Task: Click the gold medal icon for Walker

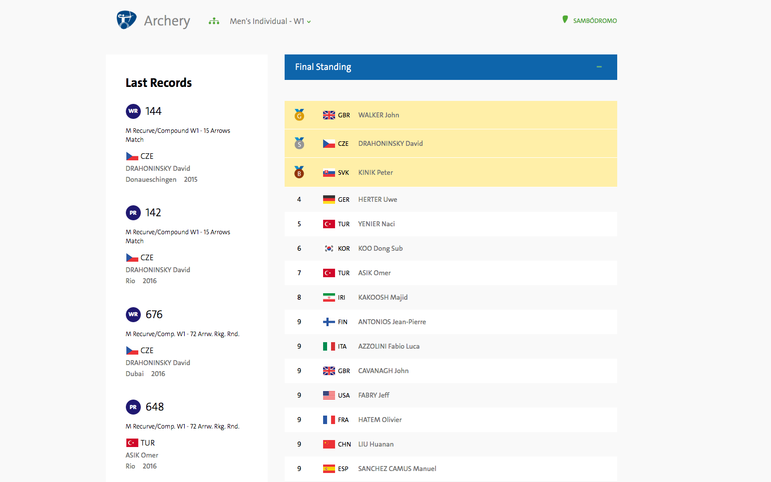Action: pyautogui.click(x=299, y=115)
